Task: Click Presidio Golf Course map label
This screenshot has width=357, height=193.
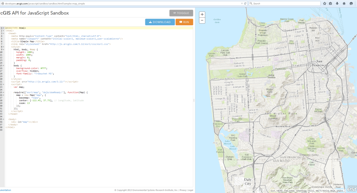Action: 262,42
